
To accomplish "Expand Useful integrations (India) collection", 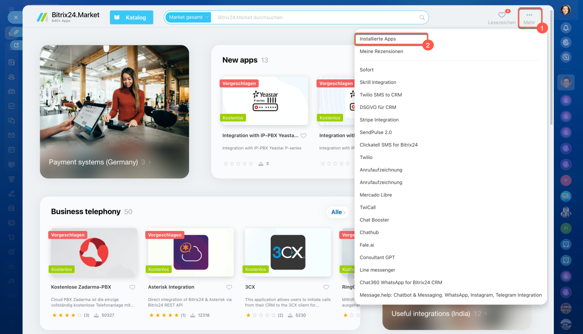I will (486, 313).
